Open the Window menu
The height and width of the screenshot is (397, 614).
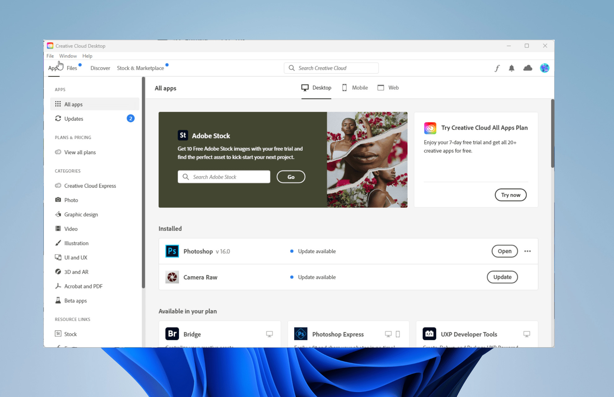point(68,56)
